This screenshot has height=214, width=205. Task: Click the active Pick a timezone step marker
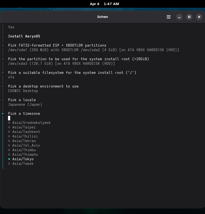3,113
